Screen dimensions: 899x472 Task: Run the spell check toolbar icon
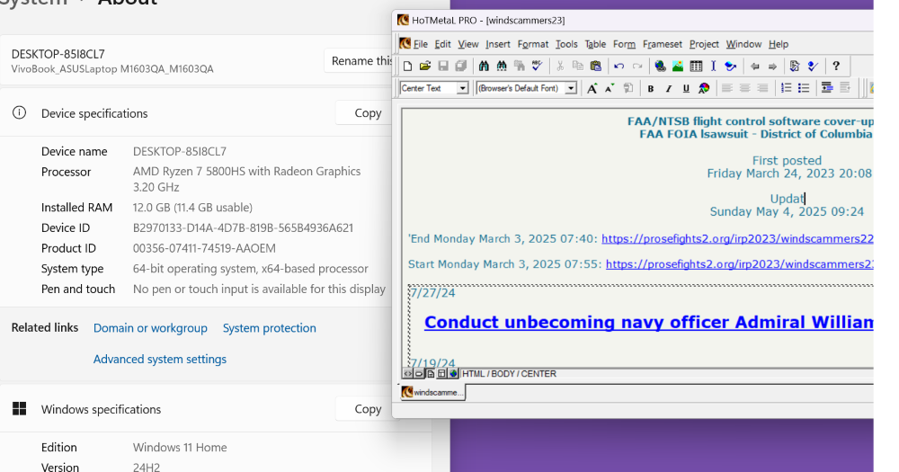tap(537, 66)
